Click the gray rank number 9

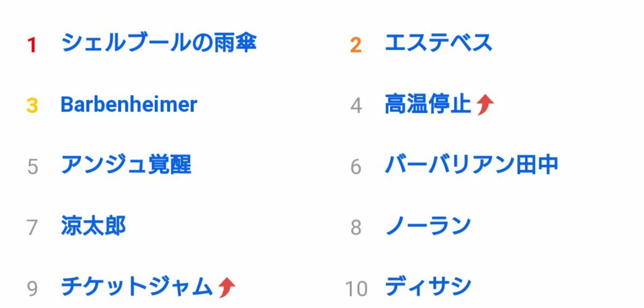coord(32,289)
